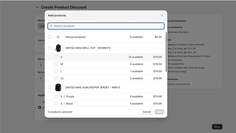Select UNITED NIKE DRILL TOP - WOMEN'S checkbox
The image size is (236, 133).
click(50, 48)
